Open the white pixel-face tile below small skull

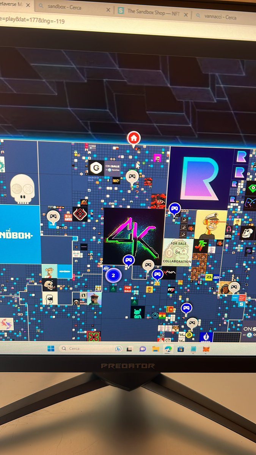tap(50, 298)
